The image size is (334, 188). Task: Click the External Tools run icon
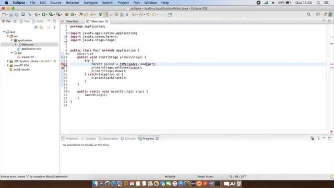pos(58,15)
